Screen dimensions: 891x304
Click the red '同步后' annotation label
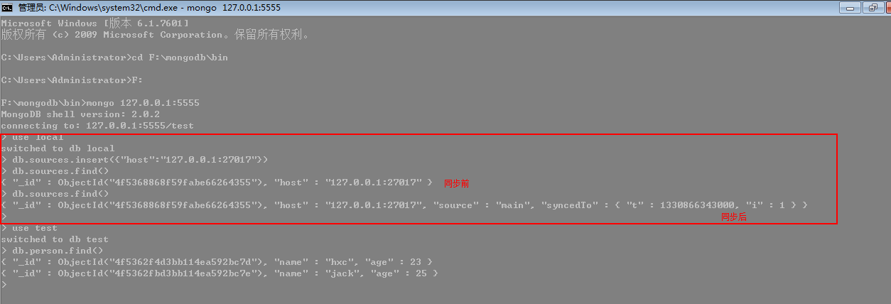[733, 217]
